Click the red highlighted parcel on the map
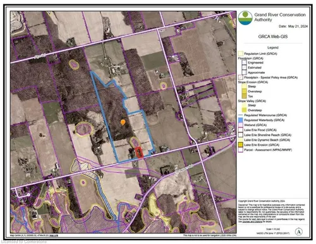This screenshot has height=244, width=316. [x=139, y=152]
